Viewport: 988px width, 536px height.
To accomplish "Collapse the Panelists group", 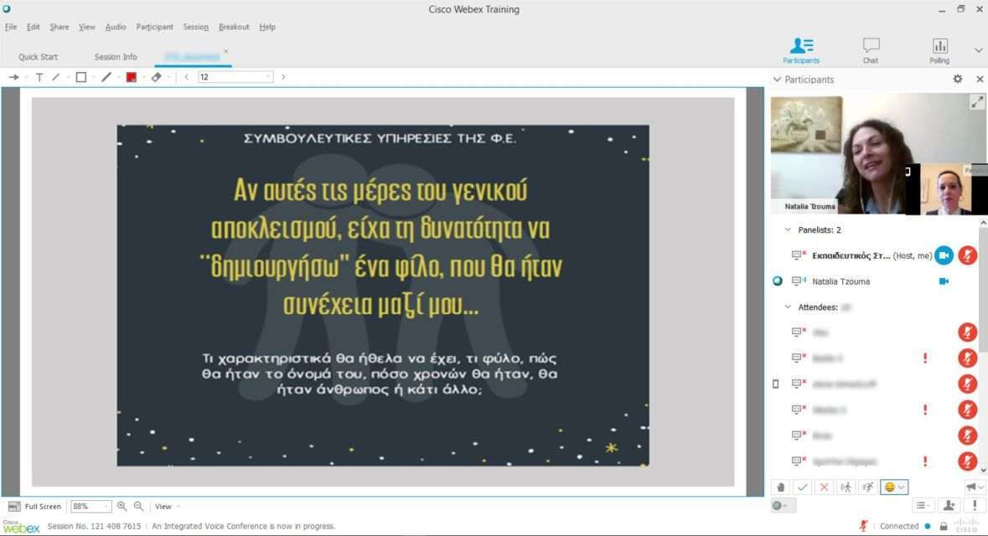I will click(788, 230).
